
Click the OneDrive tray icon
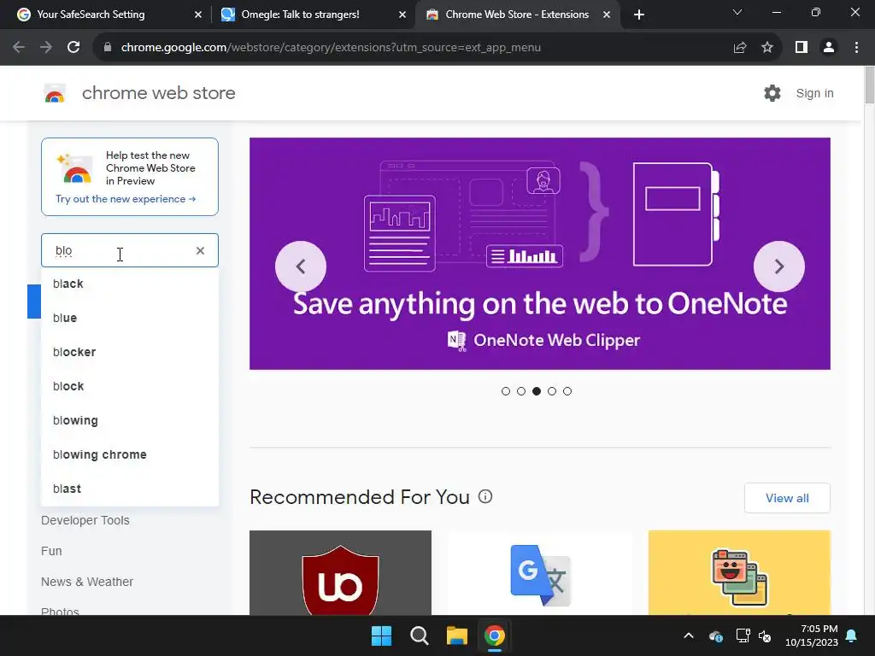(x=716, y=635)
